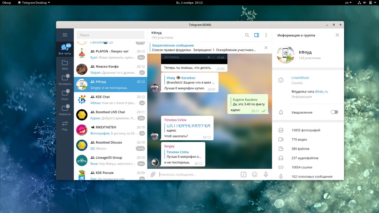
Task: Select the 'Все чаты' folder
Action: 65,49
